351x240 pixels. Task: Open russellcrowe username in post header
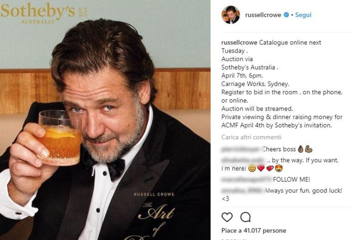tap(264, 15)
